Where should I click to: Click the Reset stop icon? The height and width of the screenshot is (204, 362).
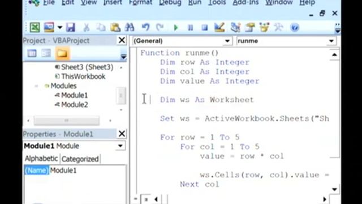[x=204, y=28]
